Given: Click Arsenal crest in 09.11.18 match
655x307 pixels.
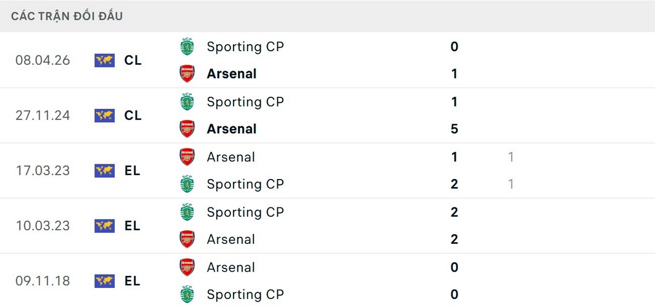Looking at the screenshot, I should click(187, 267).
